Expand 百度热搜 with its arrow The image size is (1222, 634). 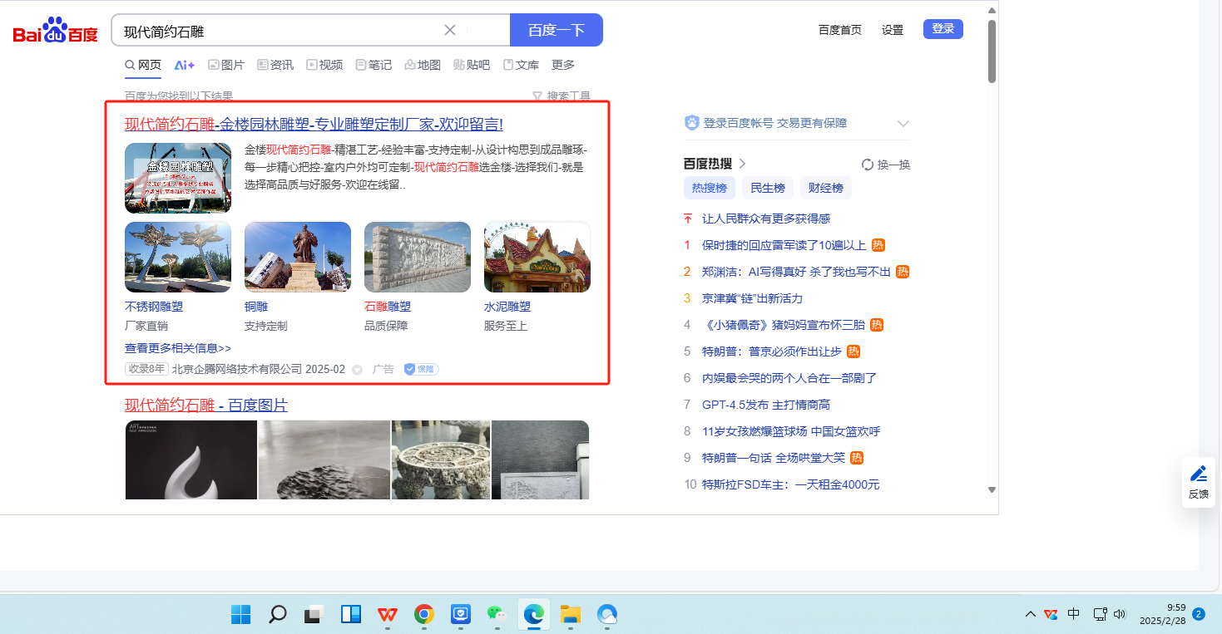coord(742,164)
